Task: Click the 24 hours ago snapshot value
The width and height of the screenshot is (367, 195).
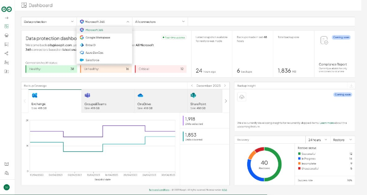Action: [206, 71]
